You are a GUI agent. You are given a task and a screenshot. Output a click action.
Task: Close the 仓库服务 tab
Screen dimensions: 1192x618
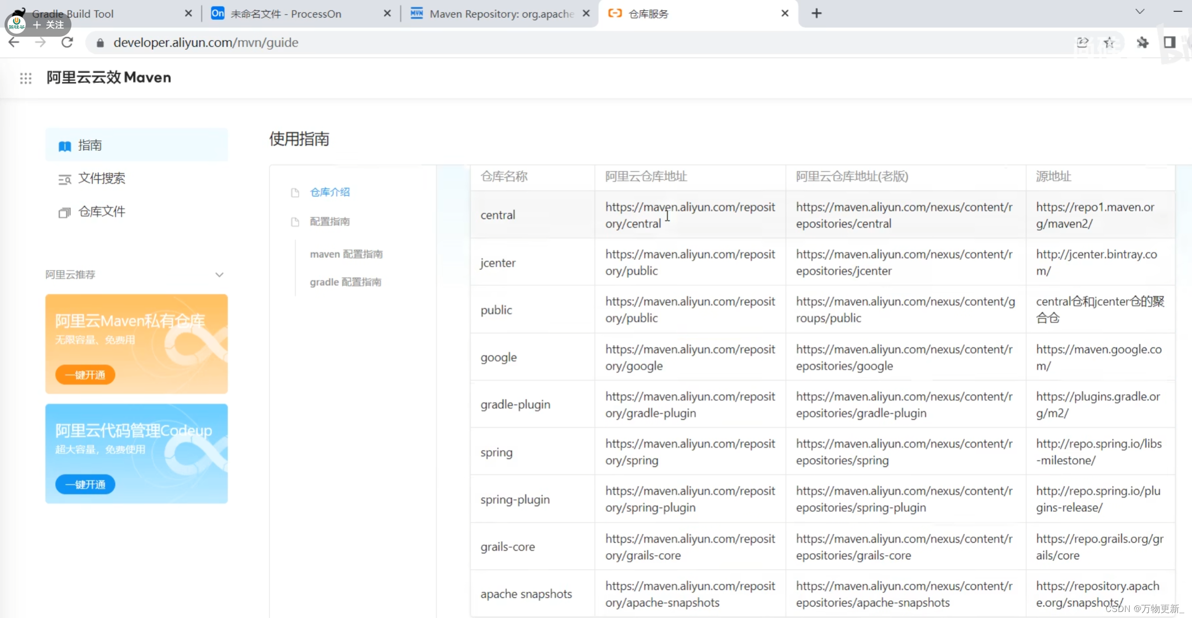point(785,14)
